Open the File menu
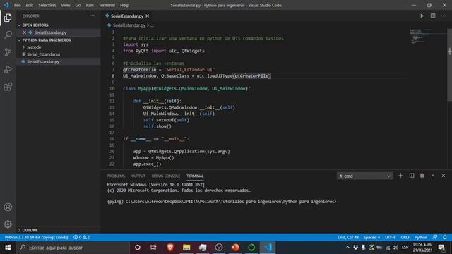Screen dimensions: 452x254 [17, 5]
